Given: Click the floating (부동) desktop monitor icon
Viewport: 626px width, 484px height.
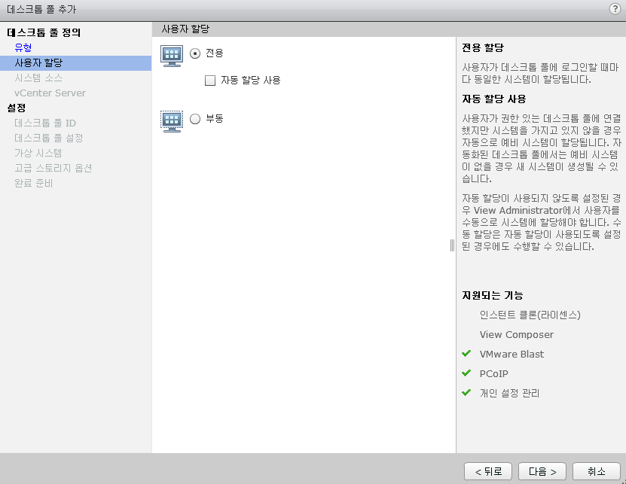Looking at the screenshot, I should (x=172, y=121).
